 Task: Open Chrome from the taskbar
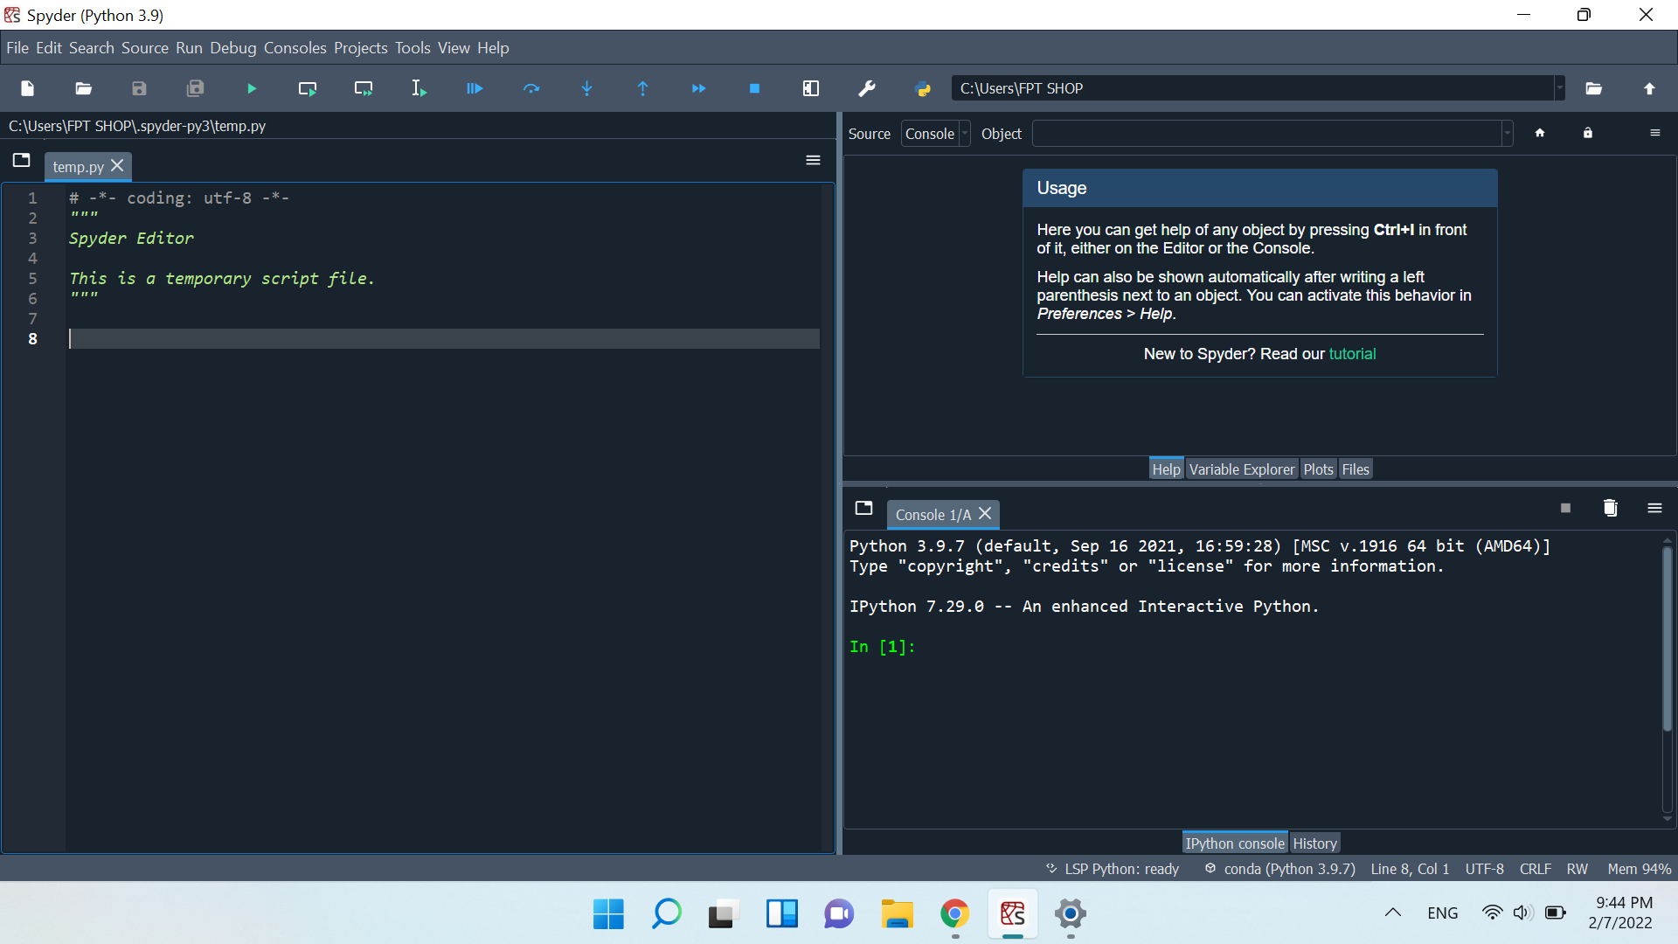click(954, 914)
